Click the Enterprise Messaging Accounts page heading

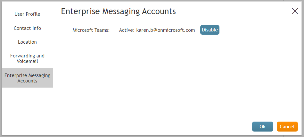coord(118,11)
